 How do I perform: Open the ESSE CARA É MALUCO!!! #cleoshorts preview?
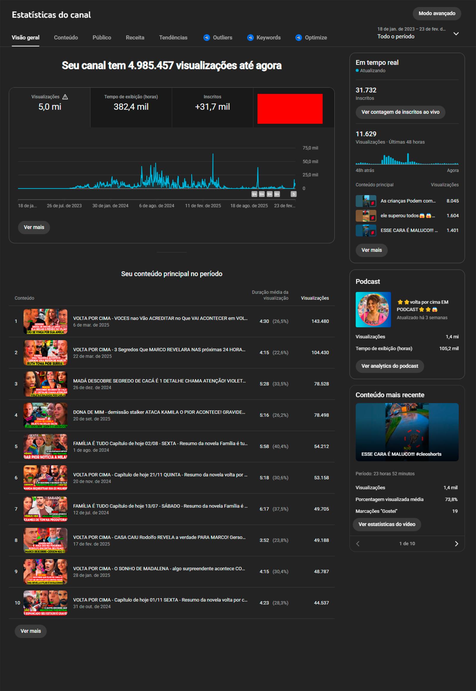tap(407, 432)
